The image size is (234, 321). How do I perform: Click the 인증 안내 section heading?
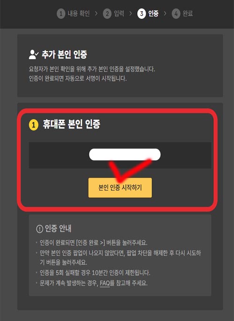click(x=58, y=229)
